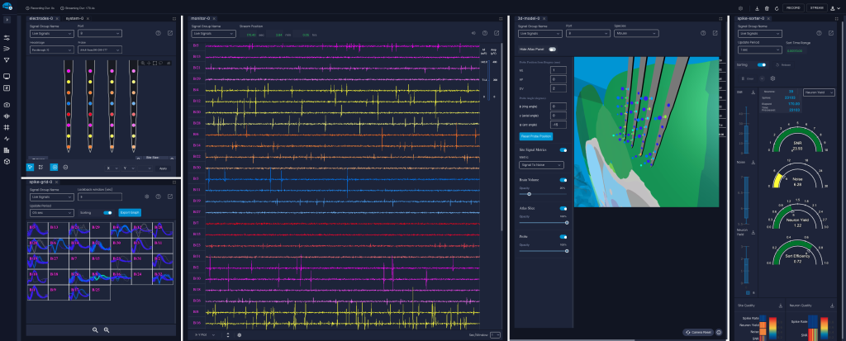
Task: Open the sliders settings icon in sidebar
Action: 7,38
